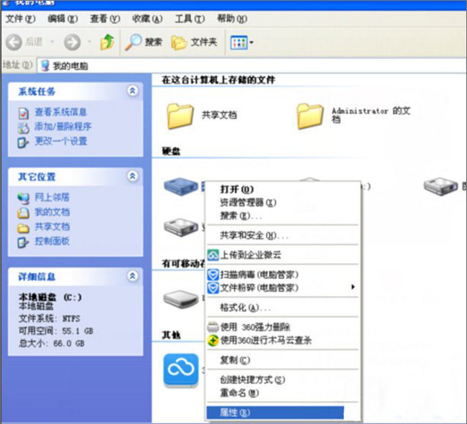Open the 工具(T) menu

[190, 19]
